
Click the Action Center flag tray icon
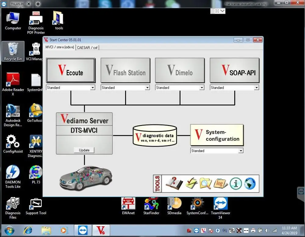[210, 231]
